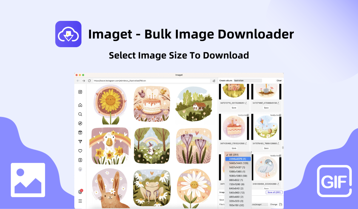The image size is (358, 209).
Task: Choose the 1437x1437 (1) size option
Action: click(238, 167)
